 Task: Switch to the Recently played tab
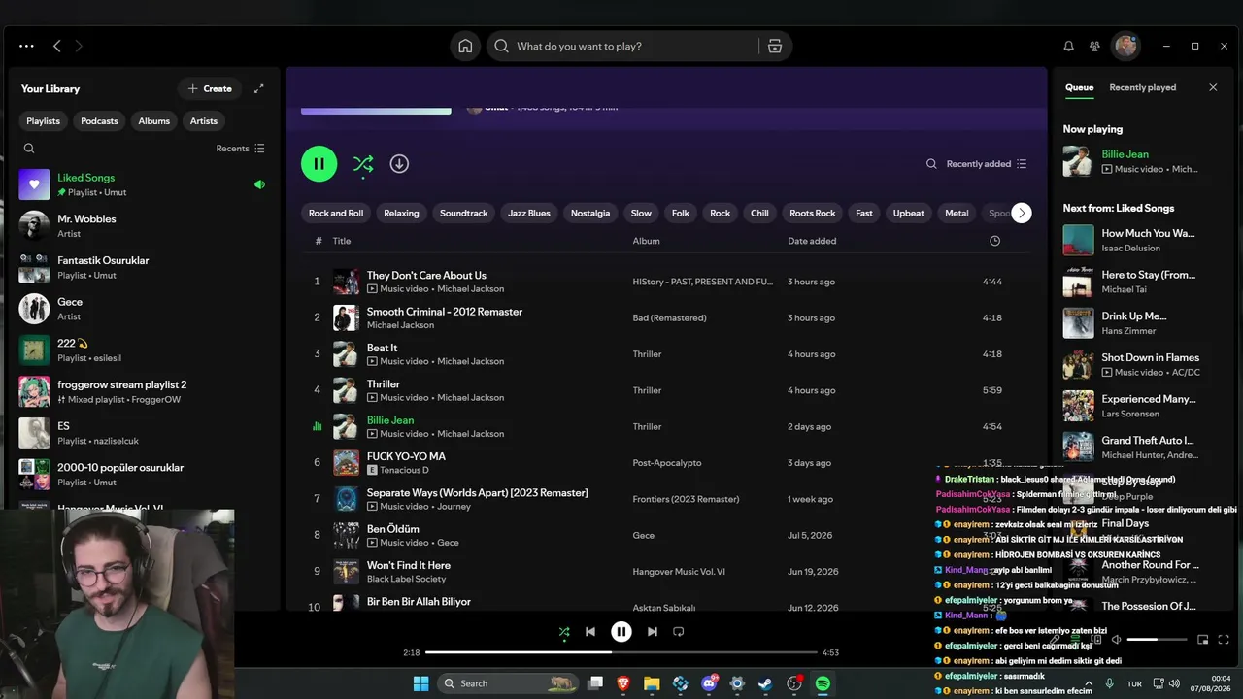click(x=1142, y=87)
